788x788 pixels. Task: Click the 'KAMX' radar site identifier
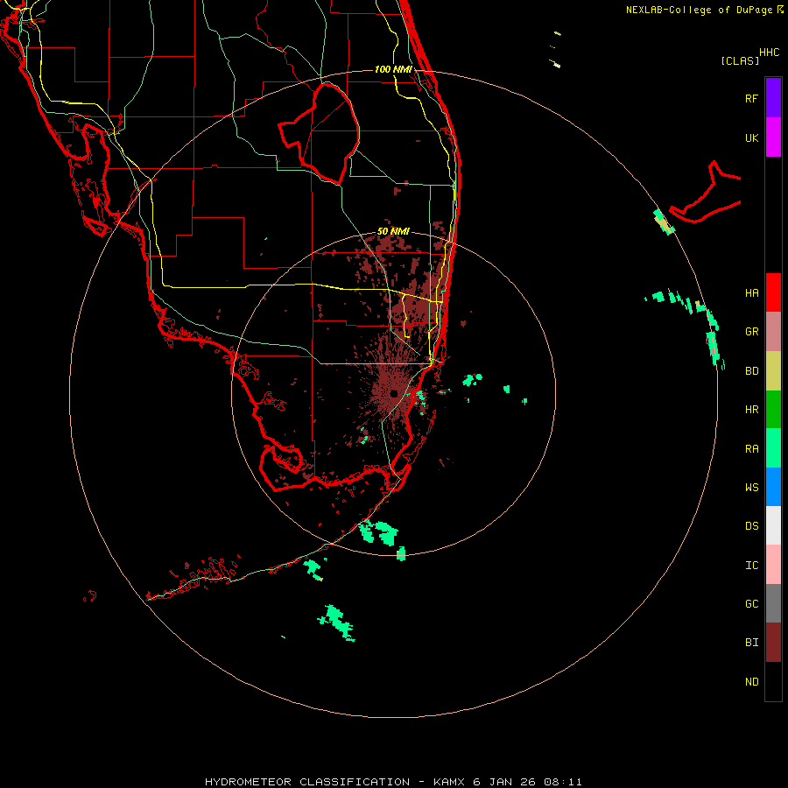tap(450, 782)
